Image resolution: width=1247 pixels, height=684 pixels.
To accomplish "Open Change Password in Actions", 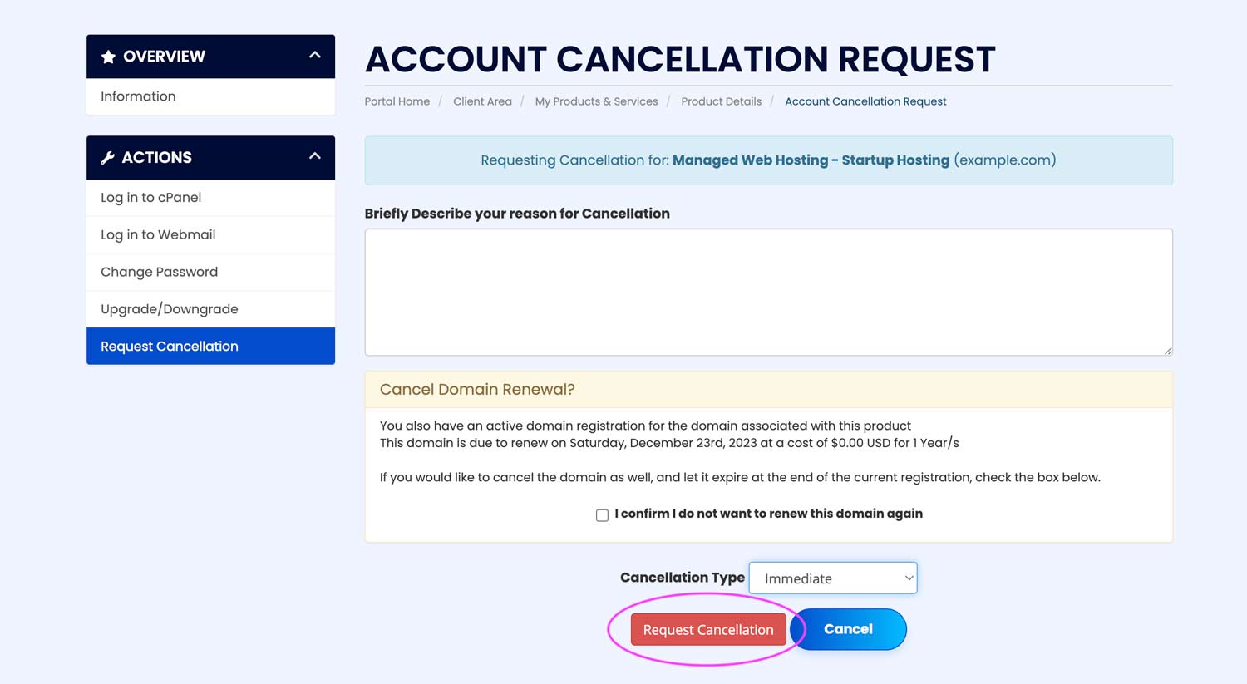I will click(159, 272).
